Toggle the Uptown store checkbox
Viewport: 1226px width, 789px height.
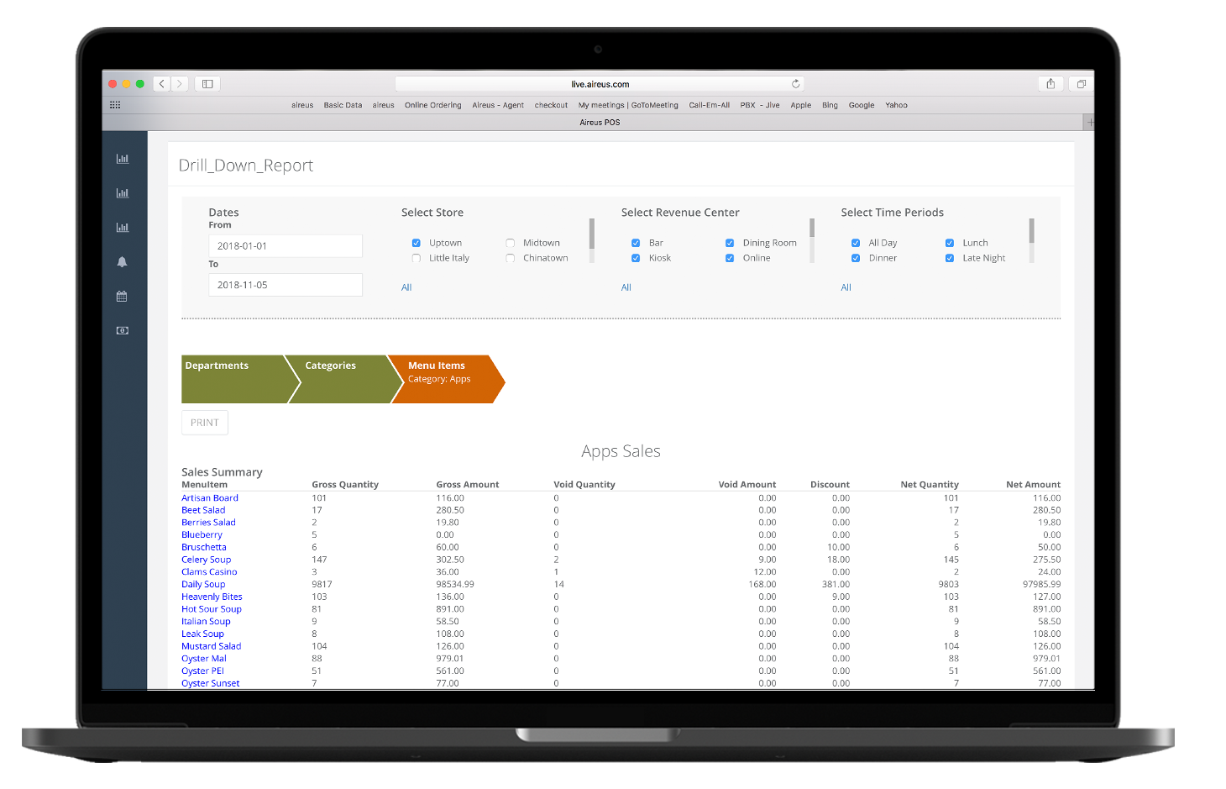[416, 243]
